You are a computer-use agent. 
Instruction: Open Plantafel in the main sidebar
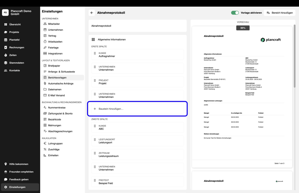pyautogui.click(x=20, y=40)
